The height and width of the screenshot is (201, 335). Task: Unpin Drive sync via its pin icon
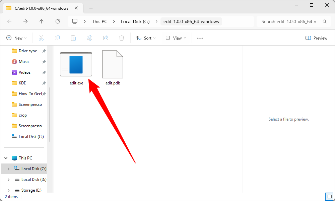tap(44, 51)
